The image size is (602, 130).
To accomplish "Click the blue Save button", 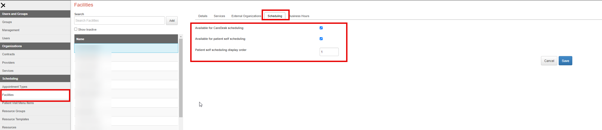I will (565, 61).
